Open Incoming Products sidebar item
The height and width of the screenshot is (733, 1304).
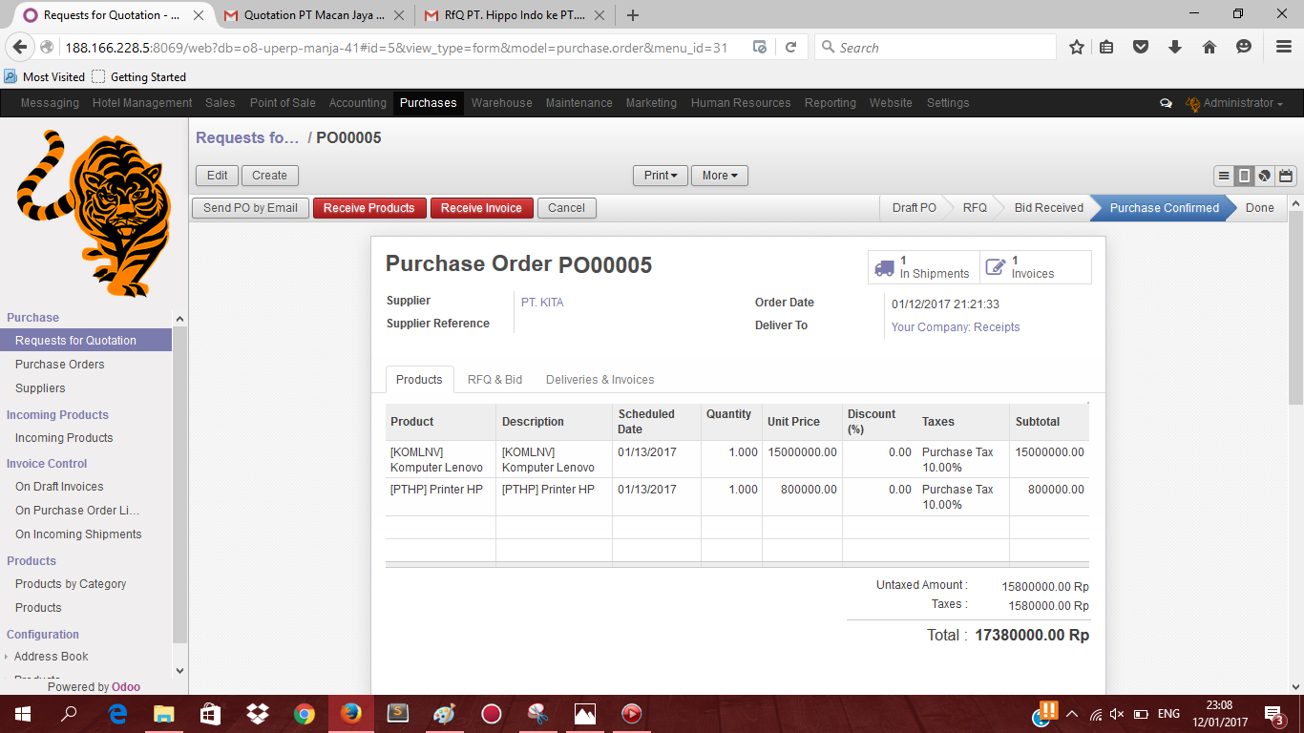[x=64, y=438]
